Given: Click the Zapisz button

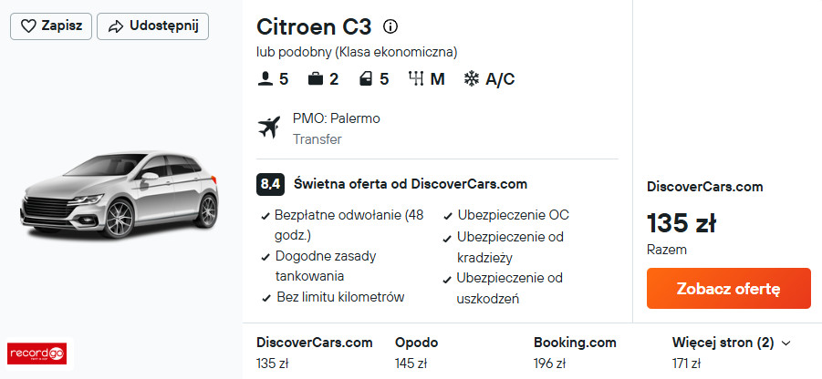Looking at the screenshot, I should coord(51,26).
